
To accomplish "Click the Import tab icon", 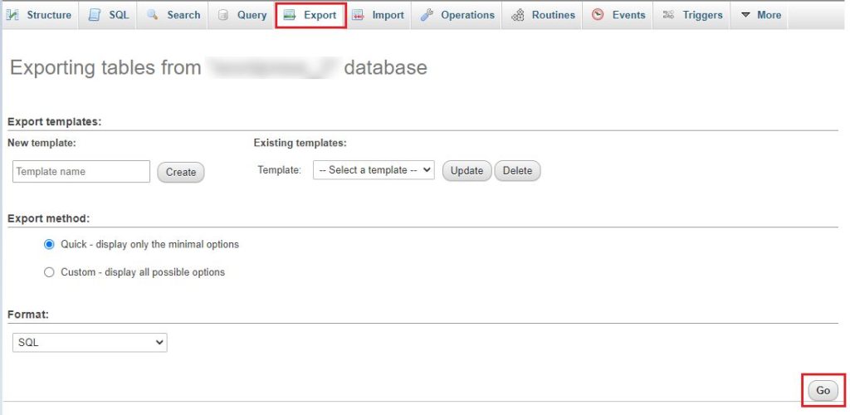I will (358, 15).
